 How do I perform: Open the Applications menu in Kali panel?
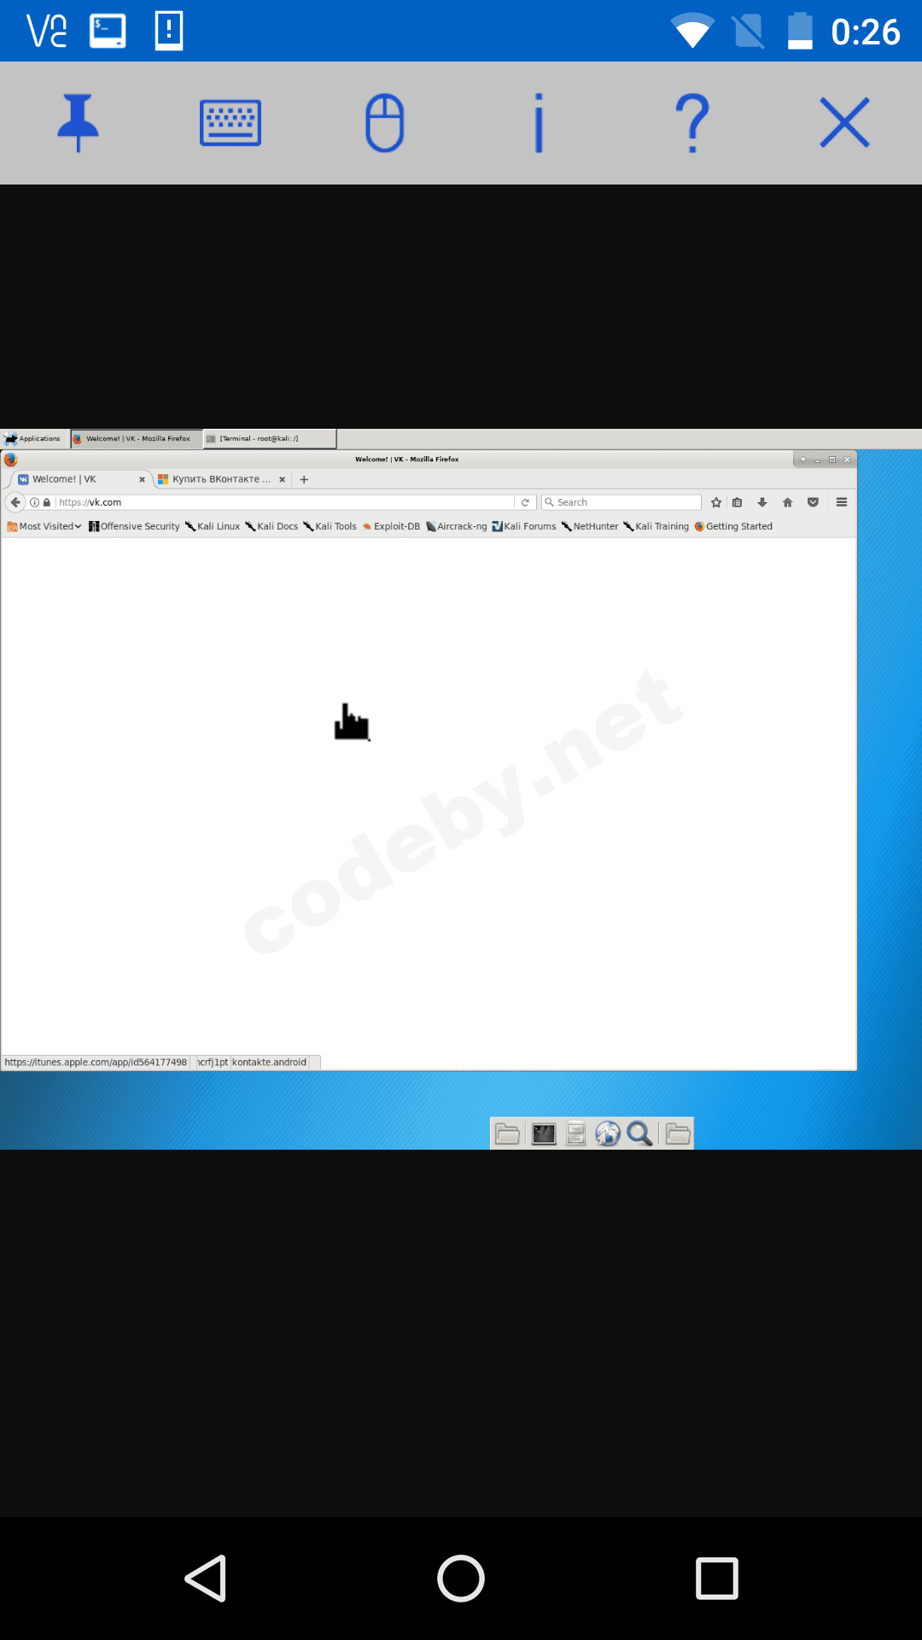pyautogui.click(x=32, y=438)
